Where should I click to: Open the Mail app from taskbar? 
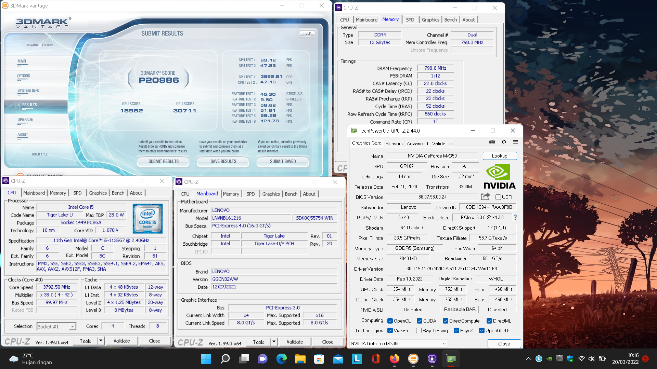click(338, 359)
